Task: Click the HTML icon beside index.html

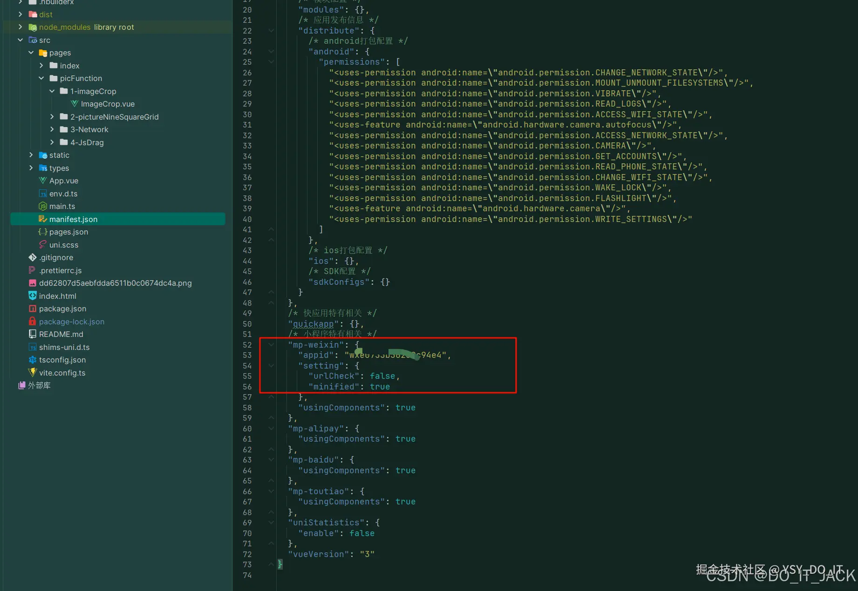Action: coord(33,295)
